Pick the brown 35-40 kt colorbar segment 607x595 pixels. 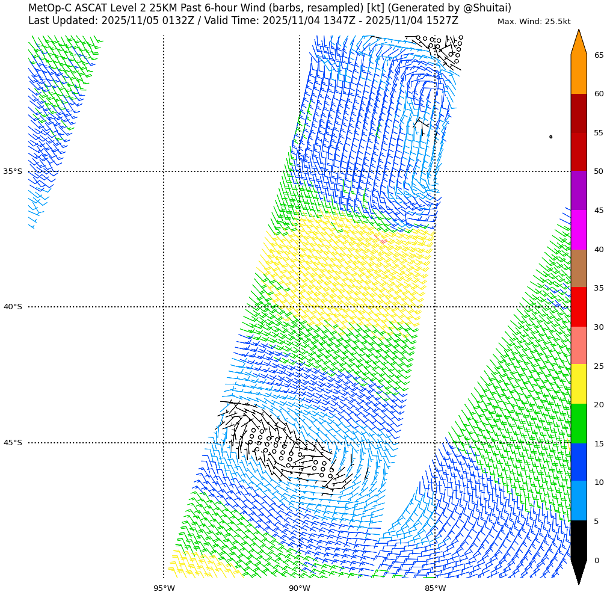coord(578,268)
